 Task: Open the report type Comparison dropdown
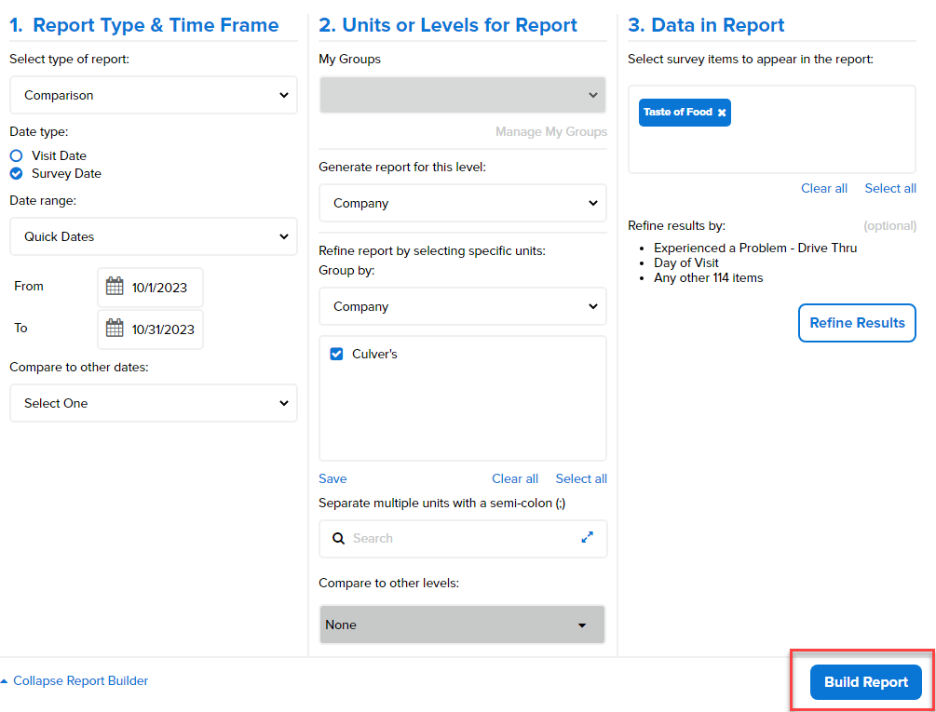pyautogui.click(x=154, y=95)
